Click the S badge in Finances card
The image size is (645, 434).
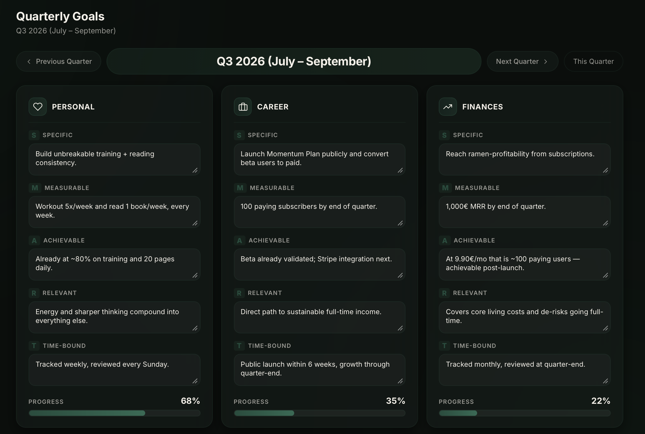444,135
